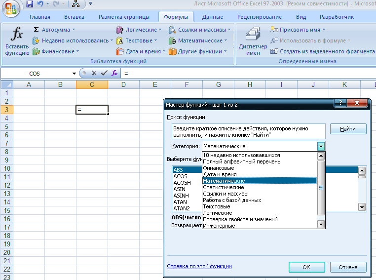The image size is (376, 280).
Task: Choose Ссылки и массивы in the category list
Action: coord(260,194)
